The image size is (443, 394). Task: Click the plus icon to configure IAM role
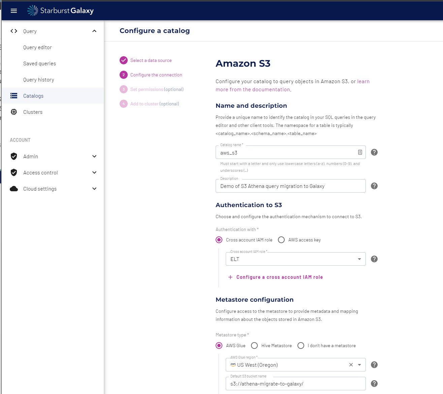230,277
